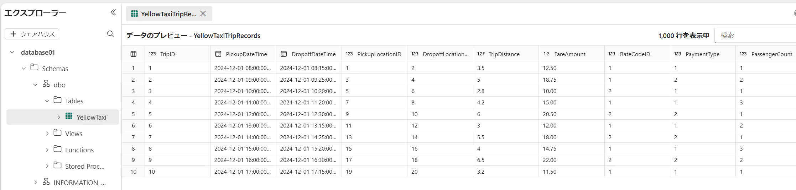Click the calendar icon of PickupDateTime column
The height and width of the screenshot is (190, 796).
pyautogui.click(x=218, y=54)
